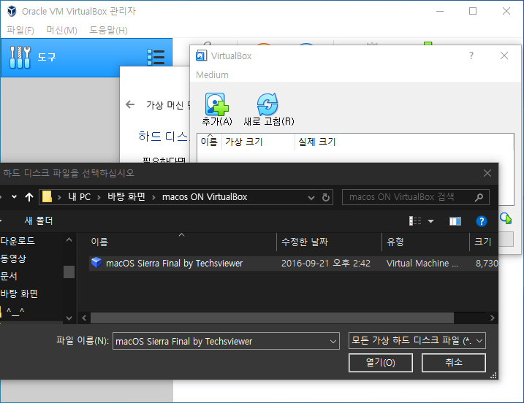Click the green disk icon behind dialog
The width and height of the screenshot is (524, 403).
point(506,219)
